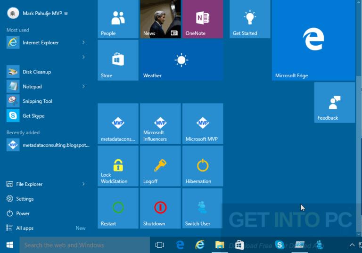Click the Windows Start button

[x=10, y=245]
